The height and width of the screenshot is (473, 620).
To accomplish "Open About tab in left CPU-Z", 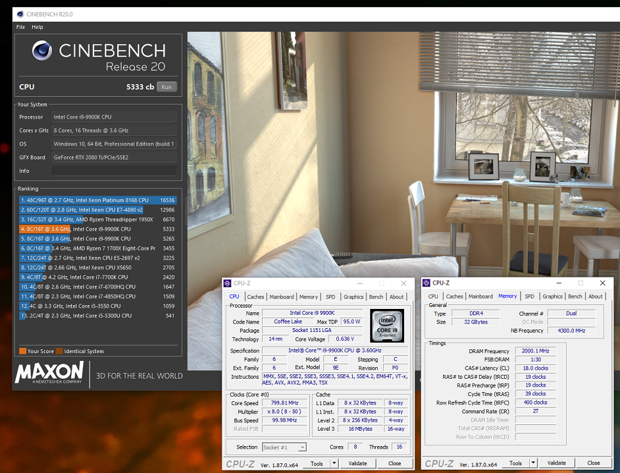I will pyautogui.click(x=396, y=297).
